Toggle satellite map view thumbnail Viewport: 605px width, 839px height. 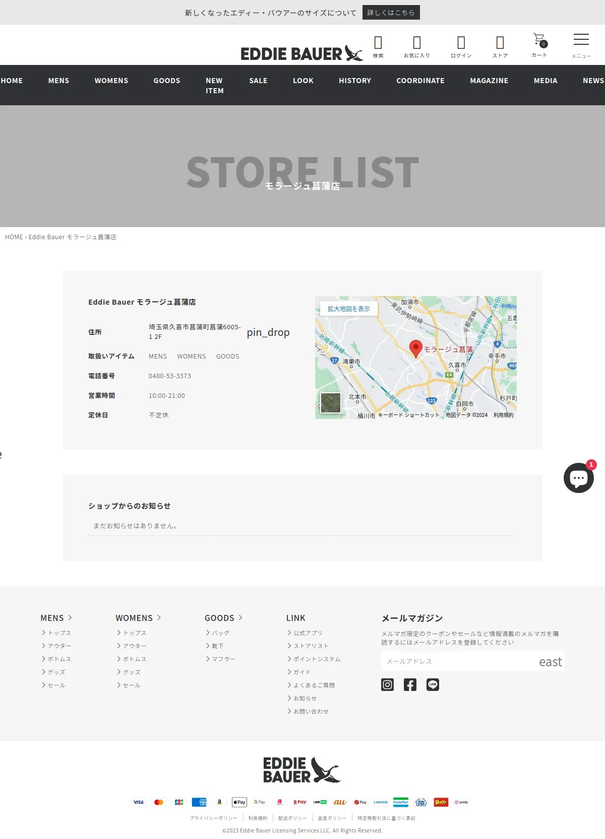tap(331, 403)
